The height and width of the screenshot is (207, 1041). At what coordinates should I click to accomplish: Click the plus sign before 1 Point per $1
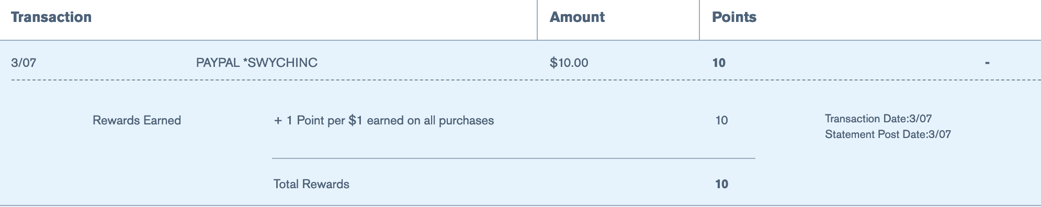click(x=278, y=121)
